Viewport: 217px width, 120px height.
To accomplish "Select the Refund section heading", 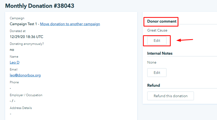I will pos(154,86).
